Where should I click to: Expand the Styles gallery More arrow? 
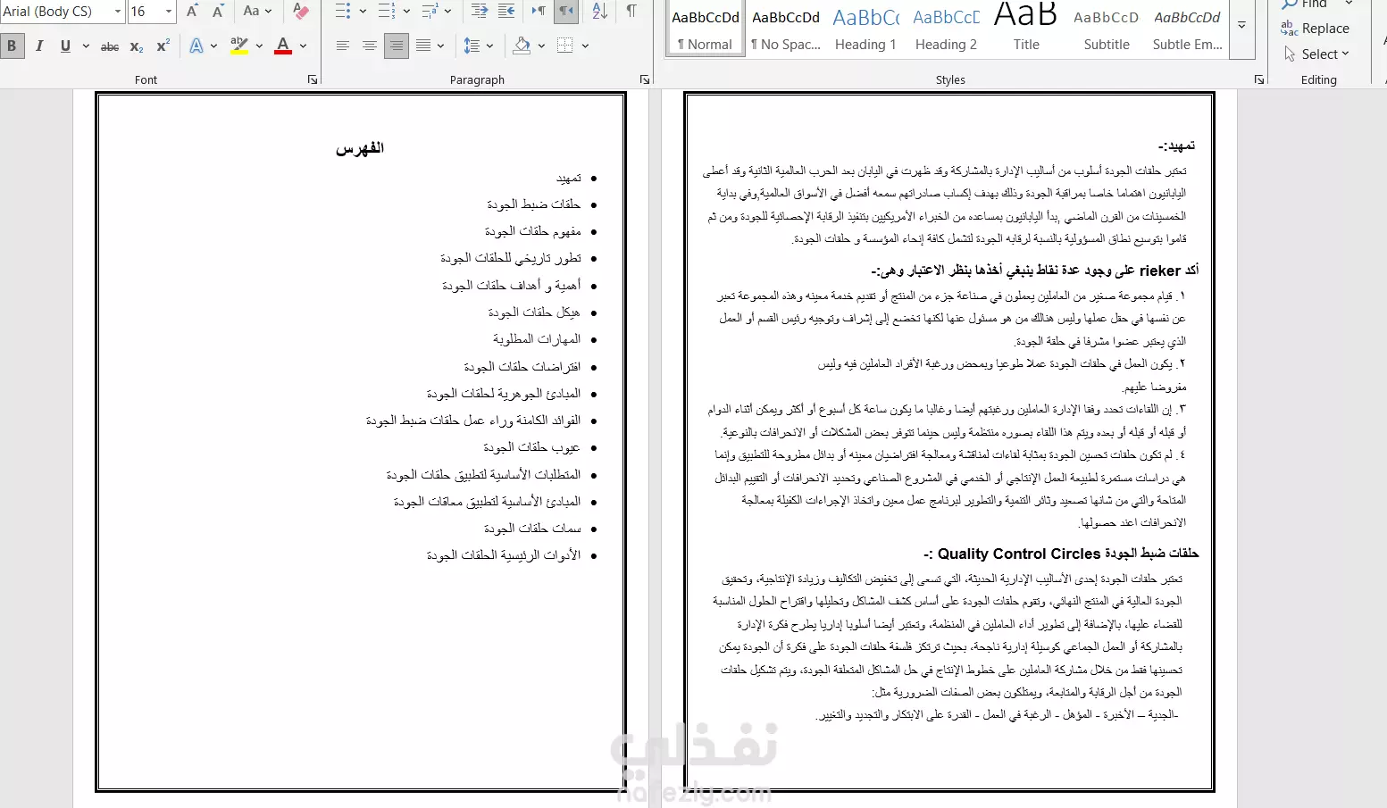point(1241,27)
